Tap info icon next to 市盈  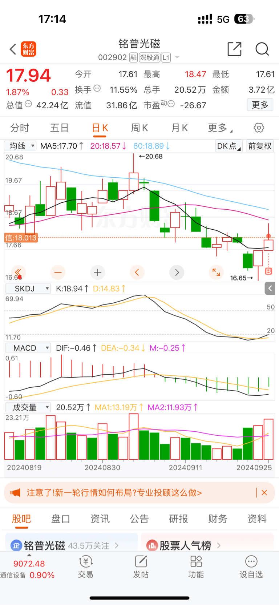tap(171, 104)
